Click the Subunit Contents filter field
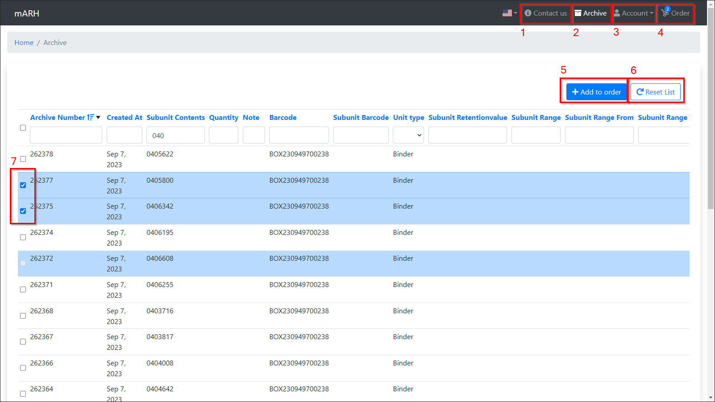 [175, 135]
